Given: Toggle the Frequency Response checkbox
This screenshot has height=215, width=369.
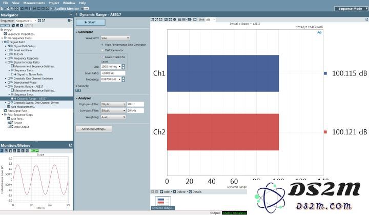Looking at the screenshot, I should tap(9, 58).
